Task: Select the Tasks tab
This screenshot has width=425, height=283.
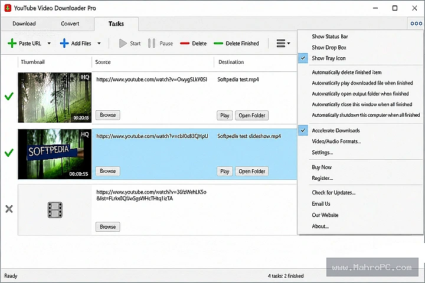Action: 116,24
